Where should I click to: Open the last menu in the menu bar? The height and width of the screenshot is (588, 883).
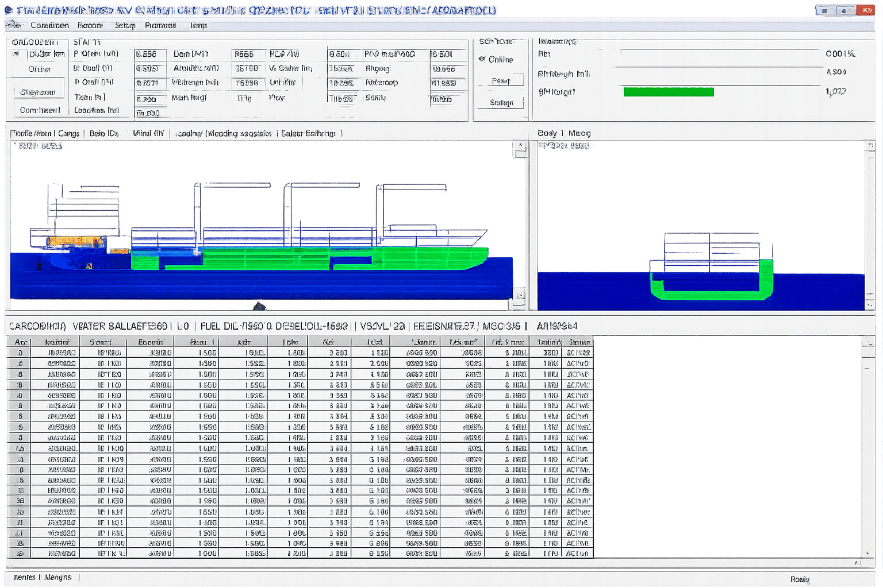[x=198, y=25]
